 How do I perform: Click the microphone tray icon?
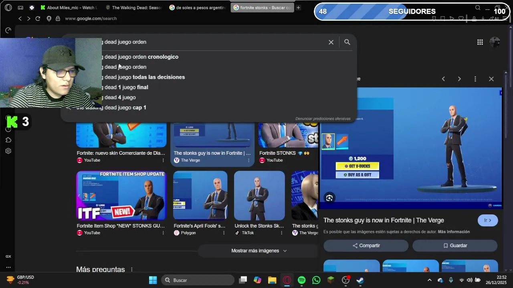click(451, 280)
